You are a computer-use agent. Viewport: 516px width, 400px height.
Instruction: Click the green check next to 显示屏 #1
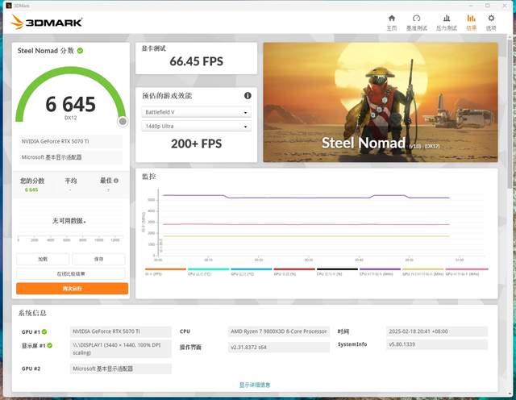(x=50, y=345)
